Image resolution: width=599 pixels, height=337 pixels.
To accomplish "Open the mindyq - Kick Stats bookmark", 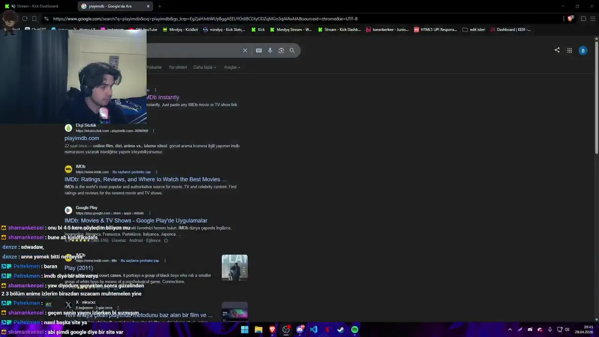I will pos(224,29).
